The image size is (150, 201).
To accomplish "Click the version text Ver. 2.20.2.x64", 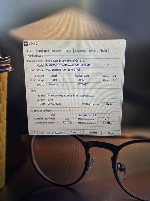I will 56,133.
